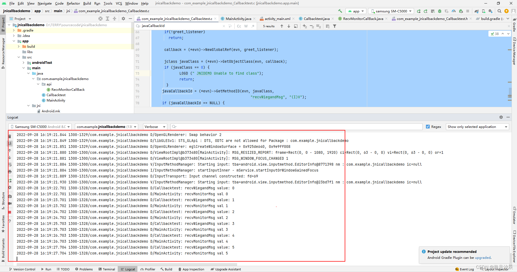
Task: Toggle whole words (W) in the search bar
Action: (246, 26)
